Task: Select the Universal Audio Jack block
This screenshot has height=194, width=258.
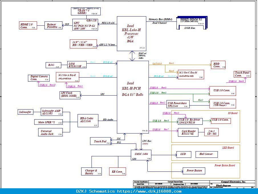Action: point(50,132)
